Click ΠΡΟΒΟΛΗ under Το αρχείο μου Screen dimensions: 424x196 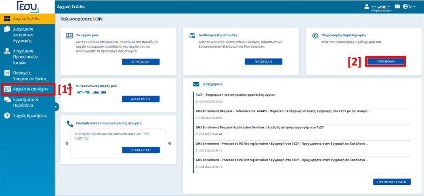click(141, 62)
